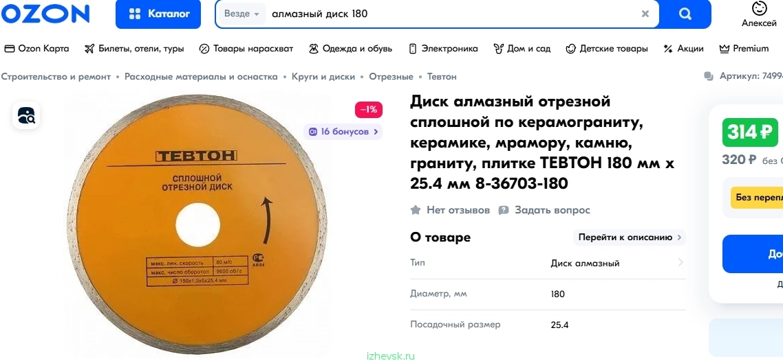Open the Тевтон disc product image
Viewport: 783px width, 361px height.
tap(197, 224)
